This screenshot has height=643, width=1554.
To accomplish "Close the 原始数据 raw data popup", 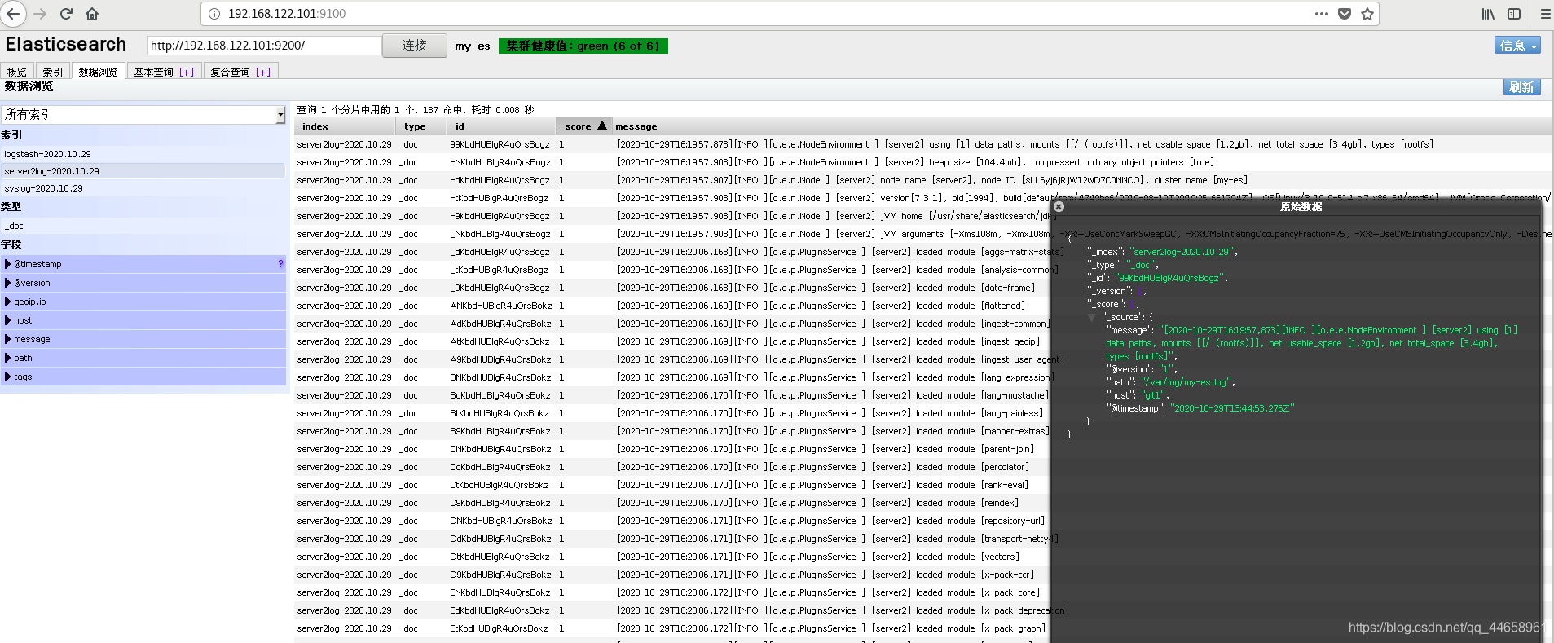I will click(1059, 207).
